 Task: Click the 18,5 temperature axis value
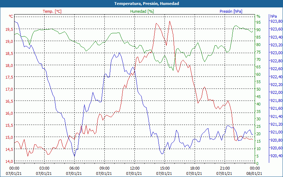pyautogui.click(x=10, y=53)
